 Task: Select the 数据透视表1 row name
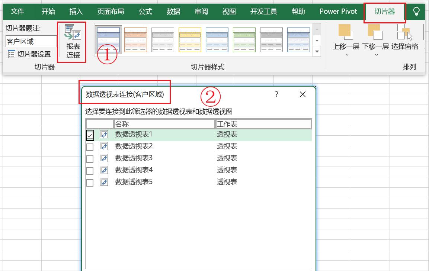click(x=134, y=134)
